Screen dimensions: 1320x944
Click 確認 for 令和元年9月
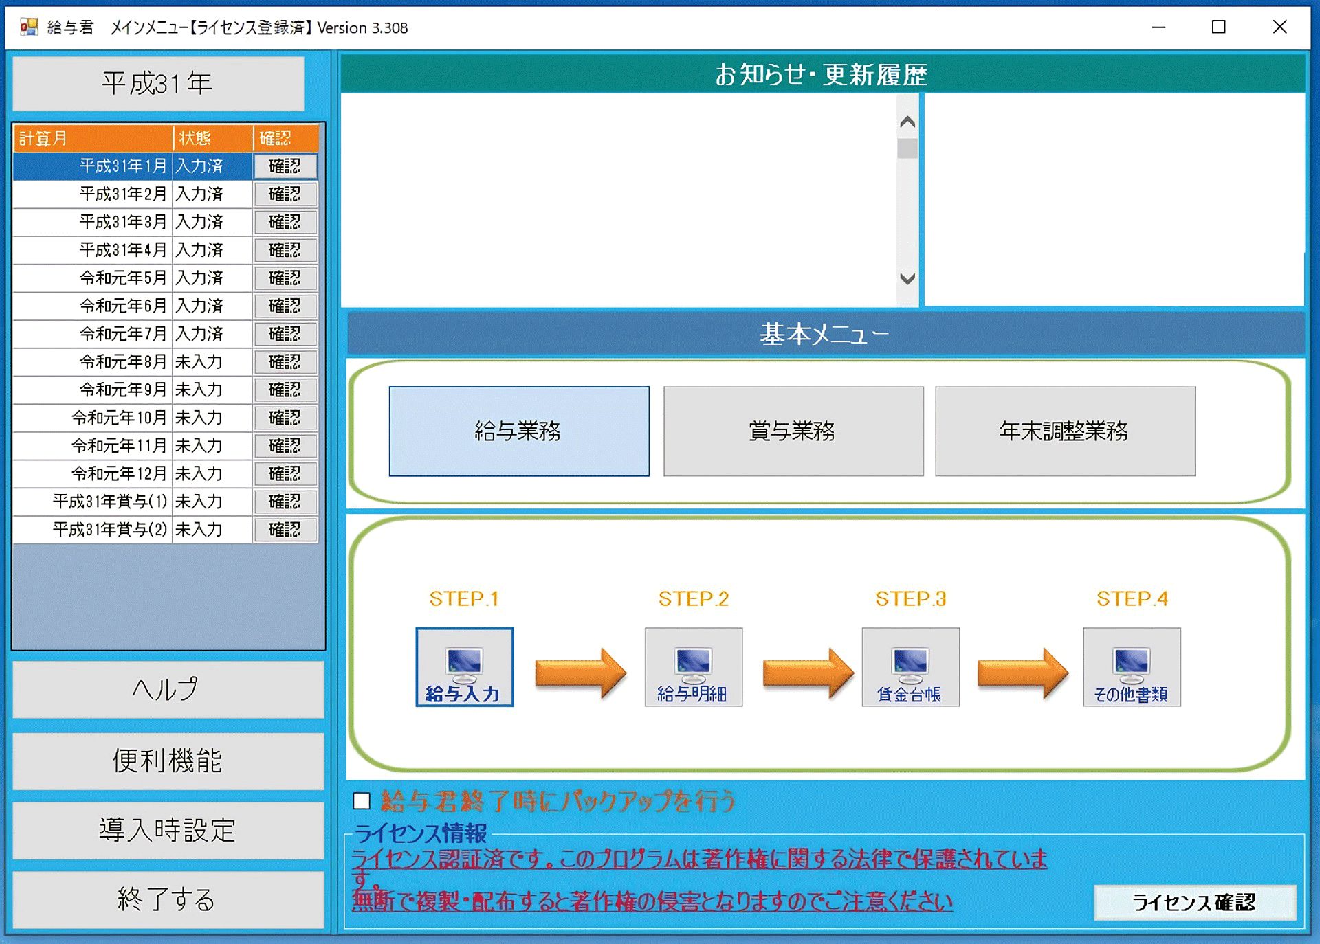[285, 390]
